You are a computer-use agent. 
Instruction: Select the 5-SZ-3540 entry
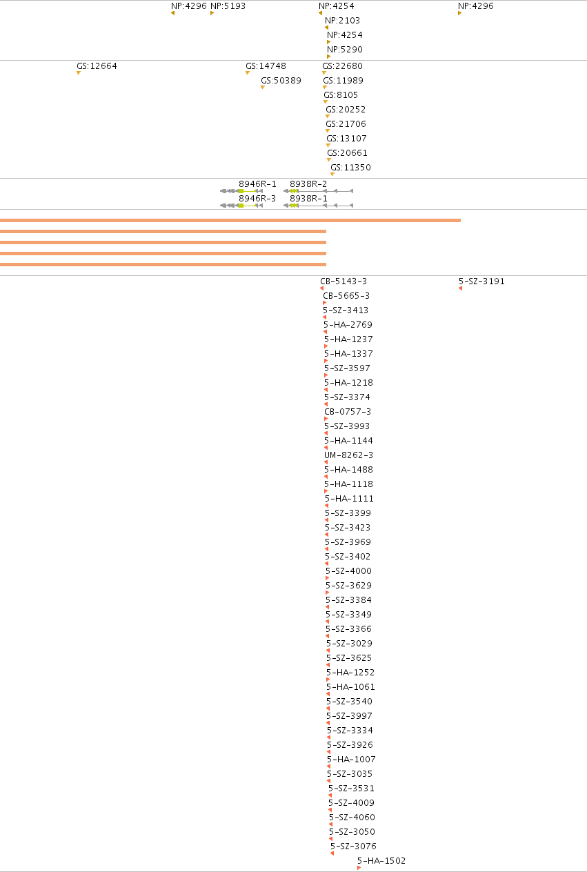[350, 702]
